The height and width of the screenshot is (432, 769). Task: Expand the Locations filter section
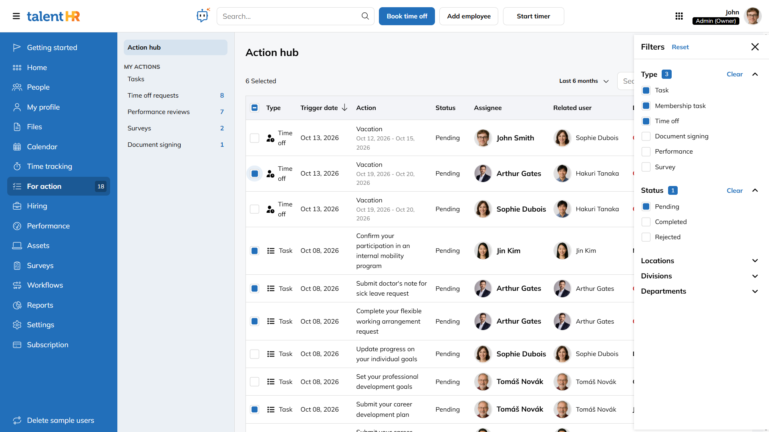coord(755,261)
